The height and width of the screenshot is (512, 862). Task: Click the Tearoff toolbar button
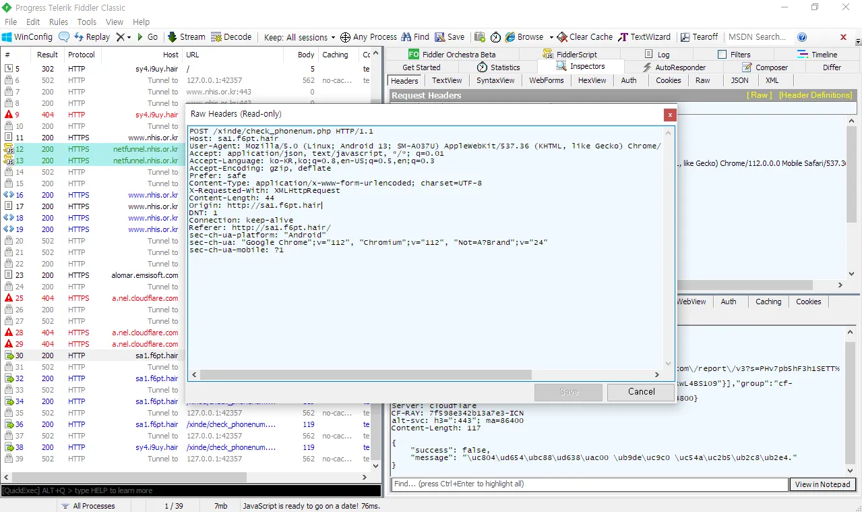[699, 37]
